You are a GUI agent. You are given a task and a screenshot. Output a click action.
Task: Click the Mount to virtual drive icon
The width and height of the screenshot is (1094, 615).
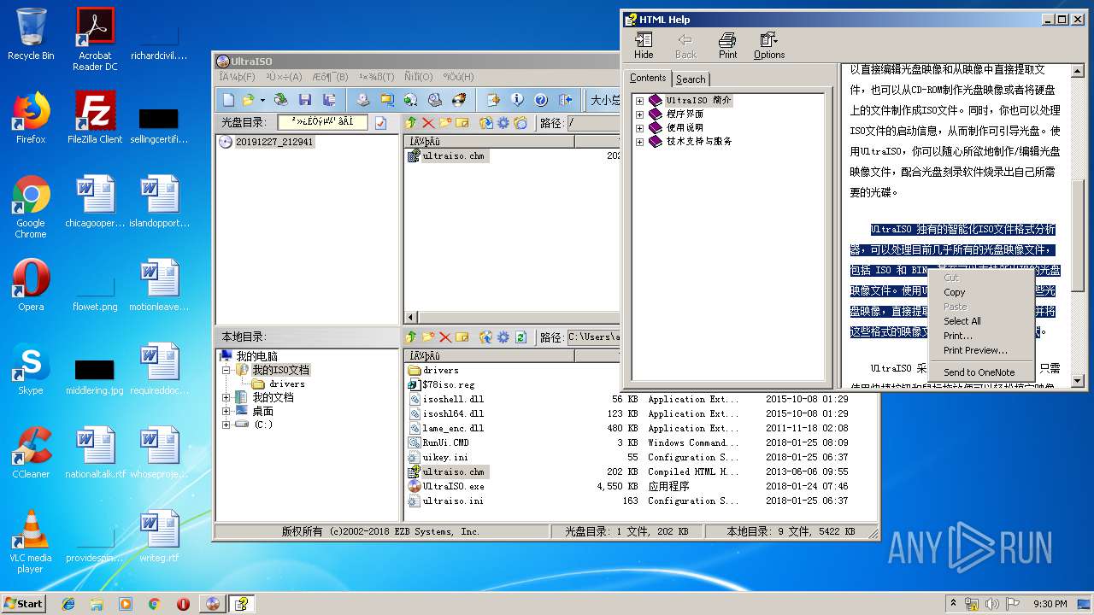tap(411, 100)
